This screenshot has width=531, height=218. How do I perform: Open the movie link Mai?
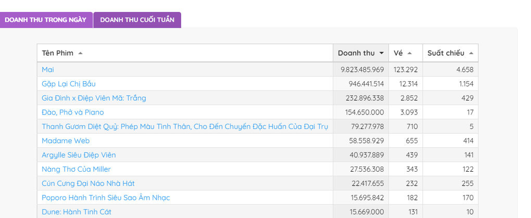[x=48, y=70]
